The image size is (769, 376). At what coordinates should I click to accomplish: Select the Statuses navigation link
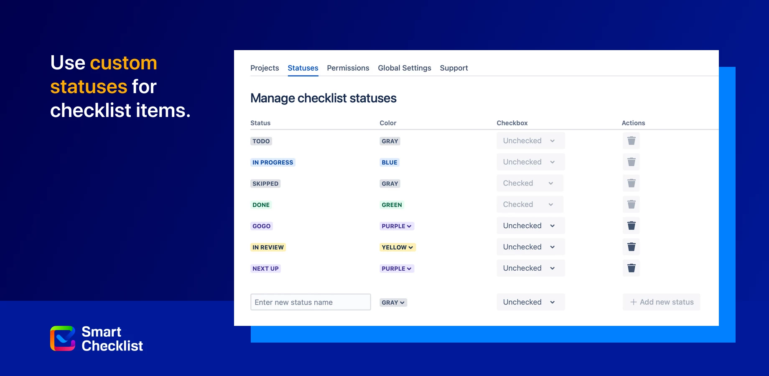[x=303, y=68]
